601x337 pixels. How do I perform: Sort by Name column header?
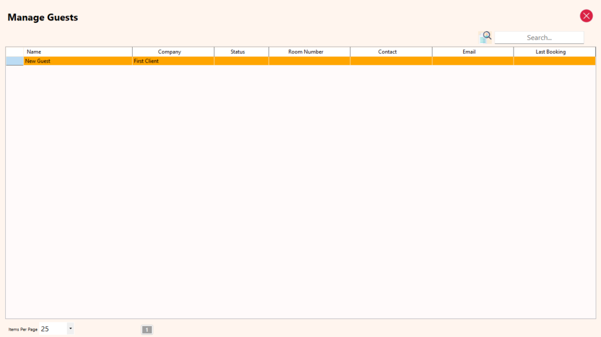(77, 52)
